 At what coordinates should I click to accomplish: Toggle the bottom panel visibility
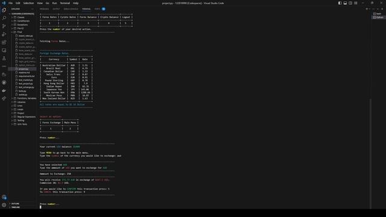tap(345, 3)
